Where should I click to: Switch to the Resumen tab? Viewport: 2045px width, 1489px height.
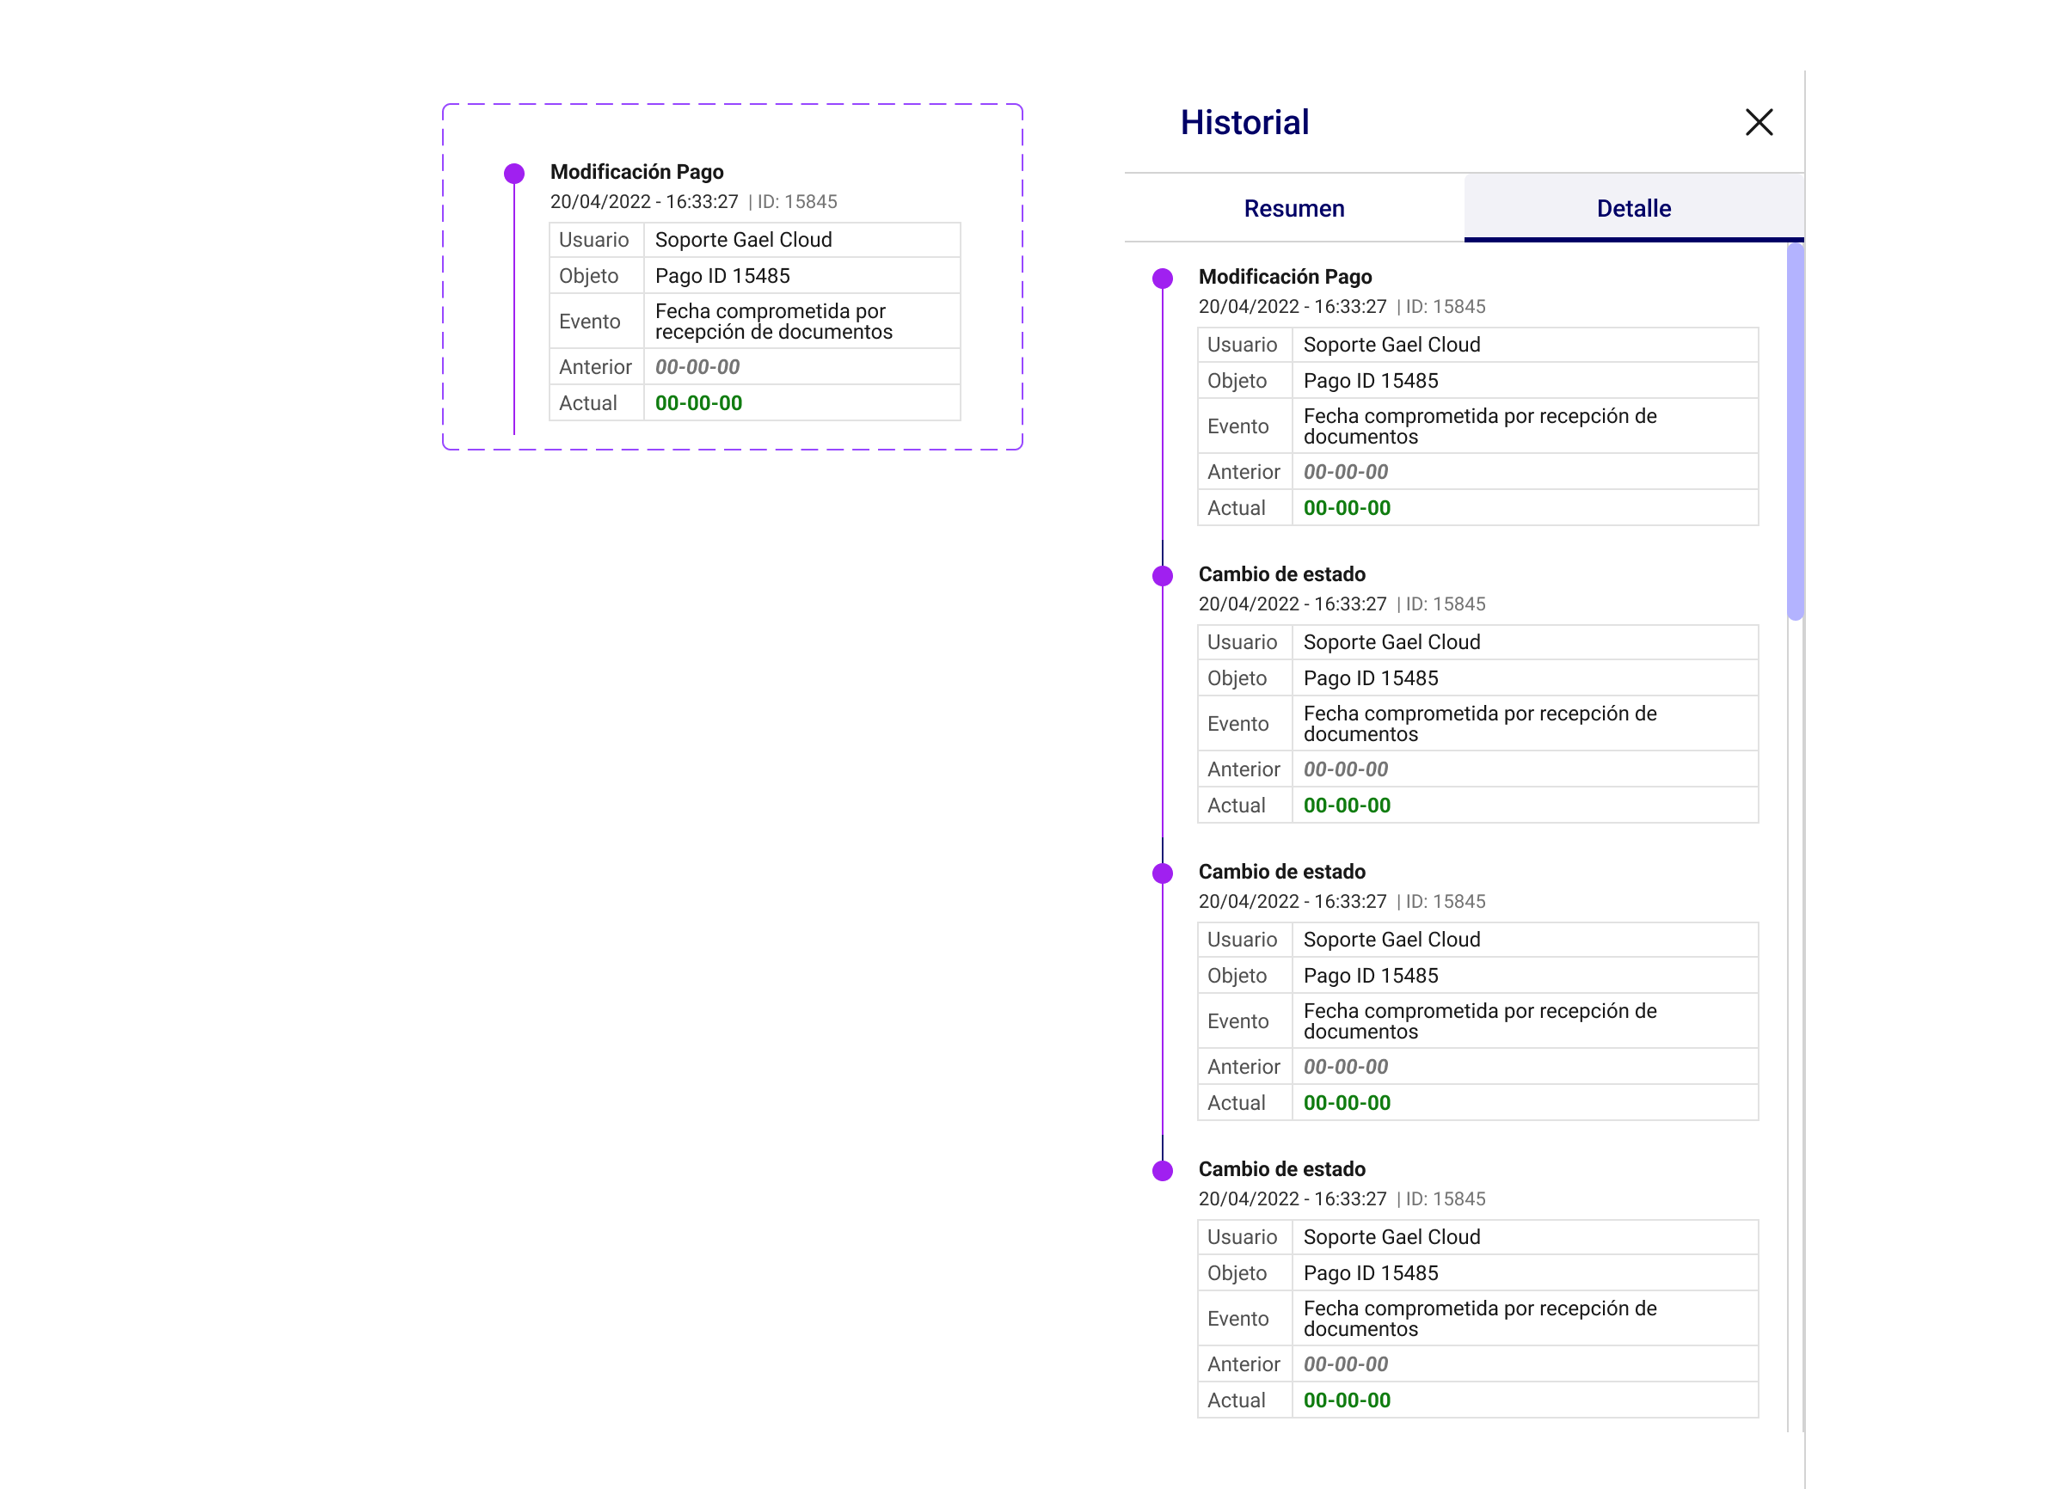click(1294, 208)
